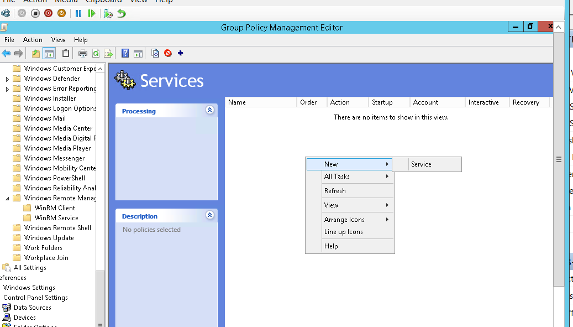573x327 pixels.
Task: Click the Display XML document icon
Action: [x=155, y=54]
